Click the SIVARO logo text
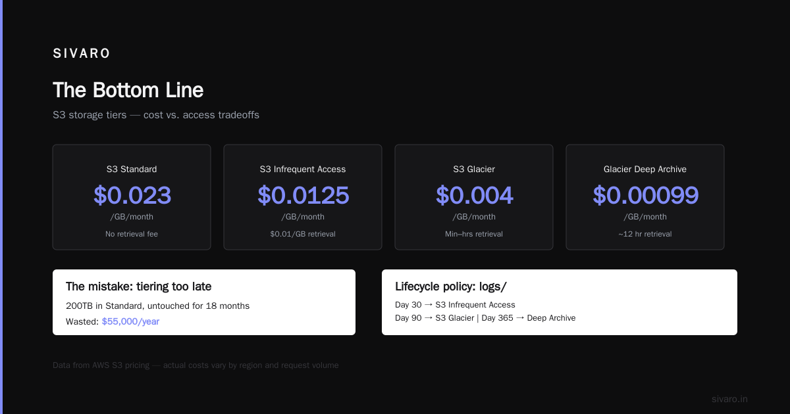This screenshot has width=790, height=414. (x=82, y=54)
